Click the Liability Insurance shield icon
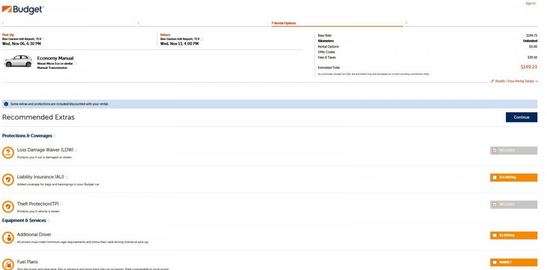Viewport: 547px width, 270px height. pos(8,180)
